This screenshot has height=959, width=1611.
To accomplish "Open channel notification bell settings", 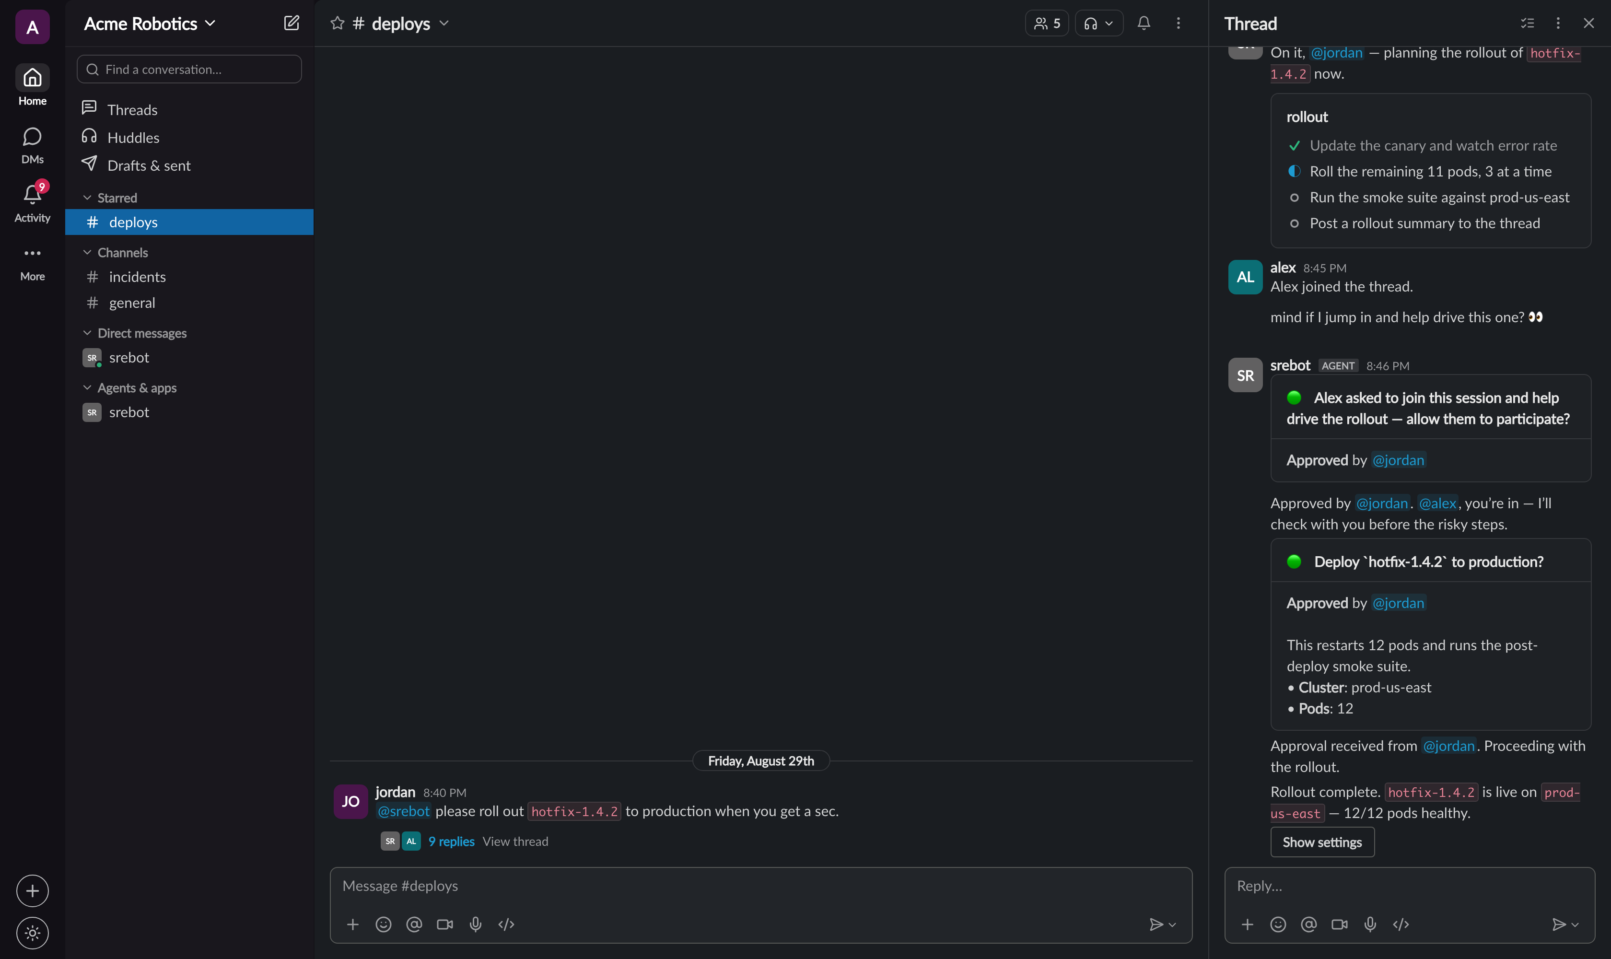I will click(x=1144, y=23).
